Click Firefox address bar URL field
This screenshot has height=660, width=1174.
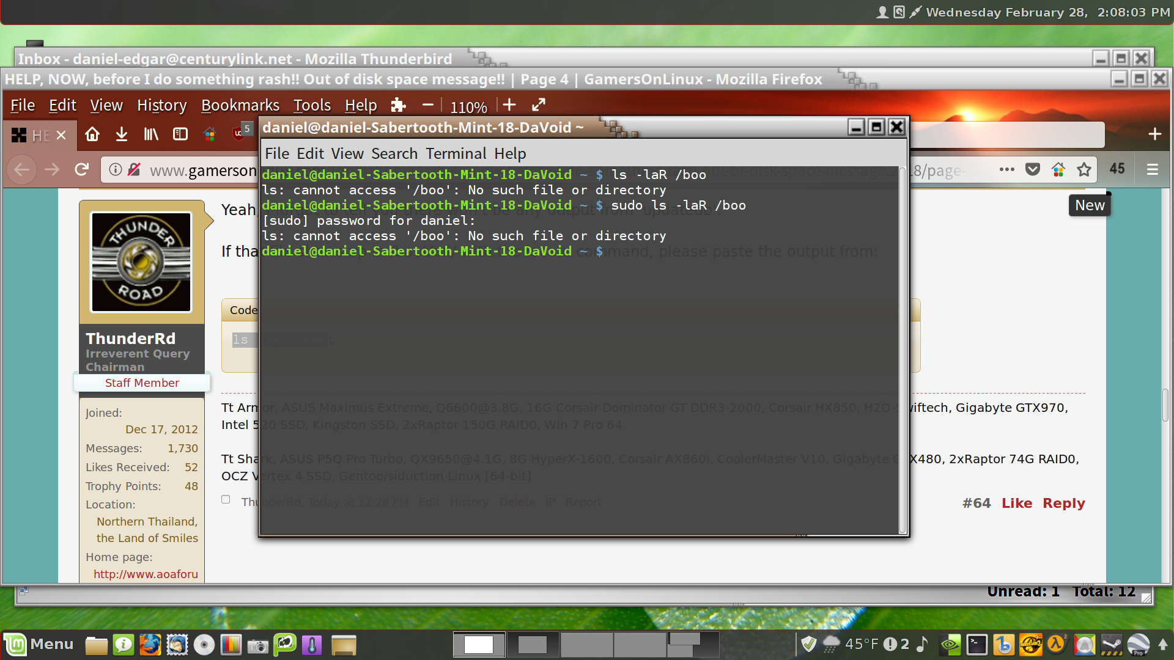tap(202, 170)
